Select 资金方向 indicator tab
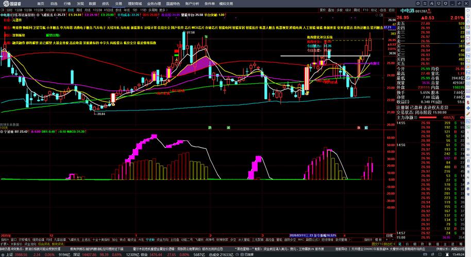 [163, 240]
